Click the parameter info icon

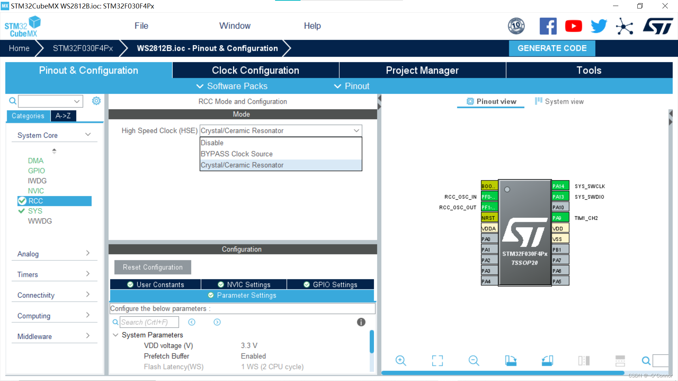coord(361,322)
